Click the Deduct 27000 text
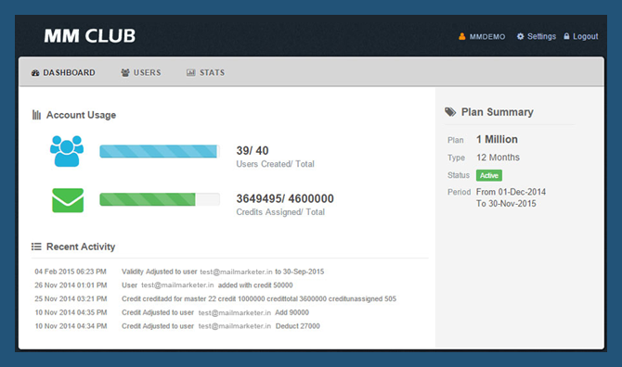Image resolution: width=622 pixels, height=367 pixels. pyautogui.click(x=297, y=326)
